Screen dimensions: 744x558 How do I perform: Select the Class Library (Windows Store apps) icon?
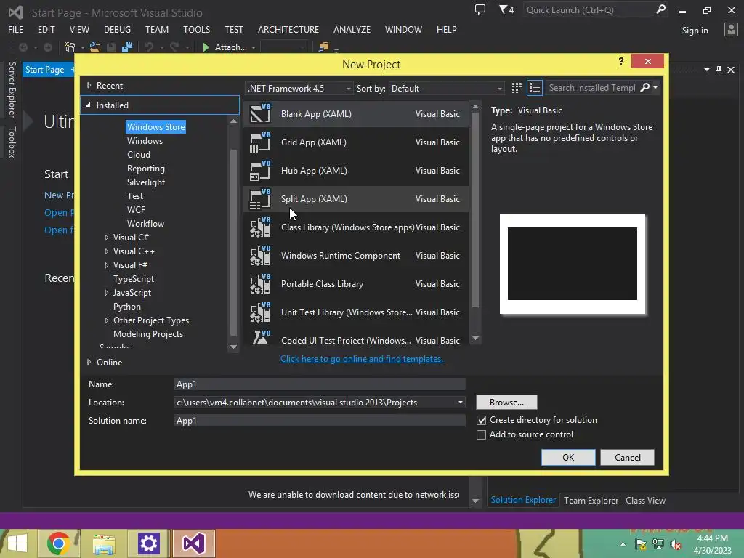point(260,227)
